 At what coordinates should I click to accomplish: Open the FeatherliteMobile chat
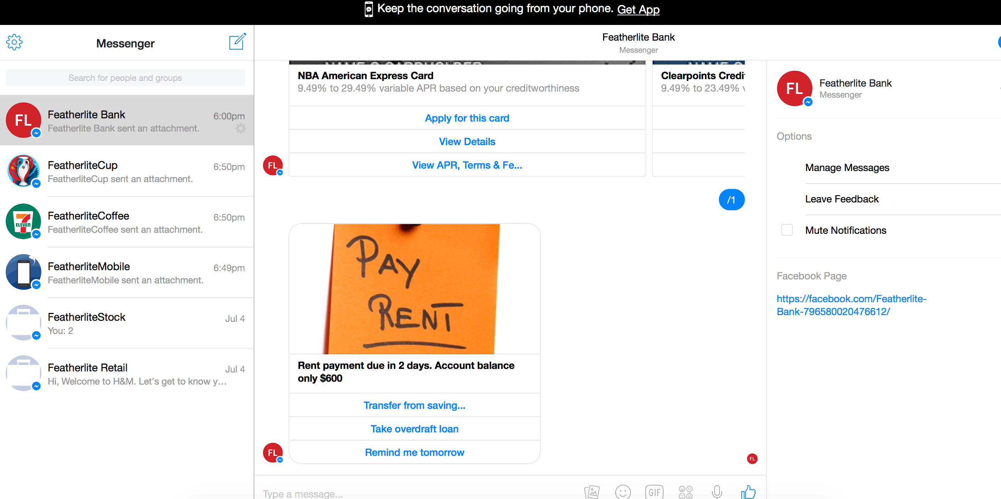click(127, 272)
